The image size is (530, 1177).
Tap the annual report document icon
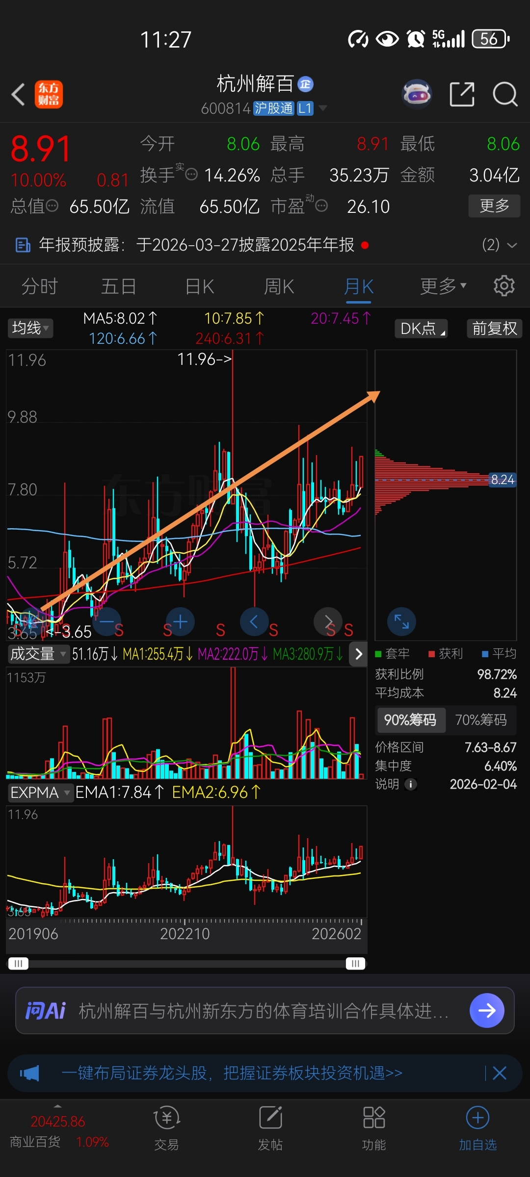click(x=23, y=244)
